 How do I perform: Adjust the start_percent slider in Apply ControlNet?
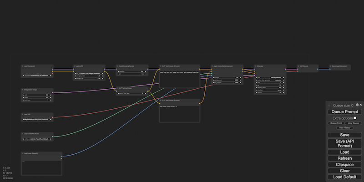point(227,80)
